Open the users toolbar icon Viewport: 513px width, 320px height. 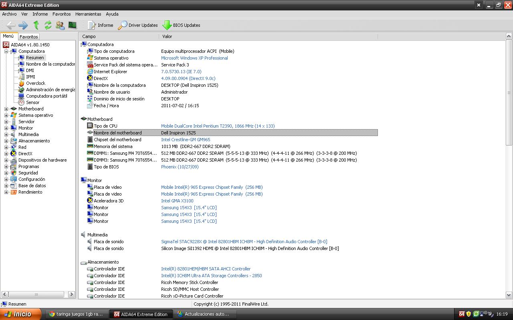point(60,25)
